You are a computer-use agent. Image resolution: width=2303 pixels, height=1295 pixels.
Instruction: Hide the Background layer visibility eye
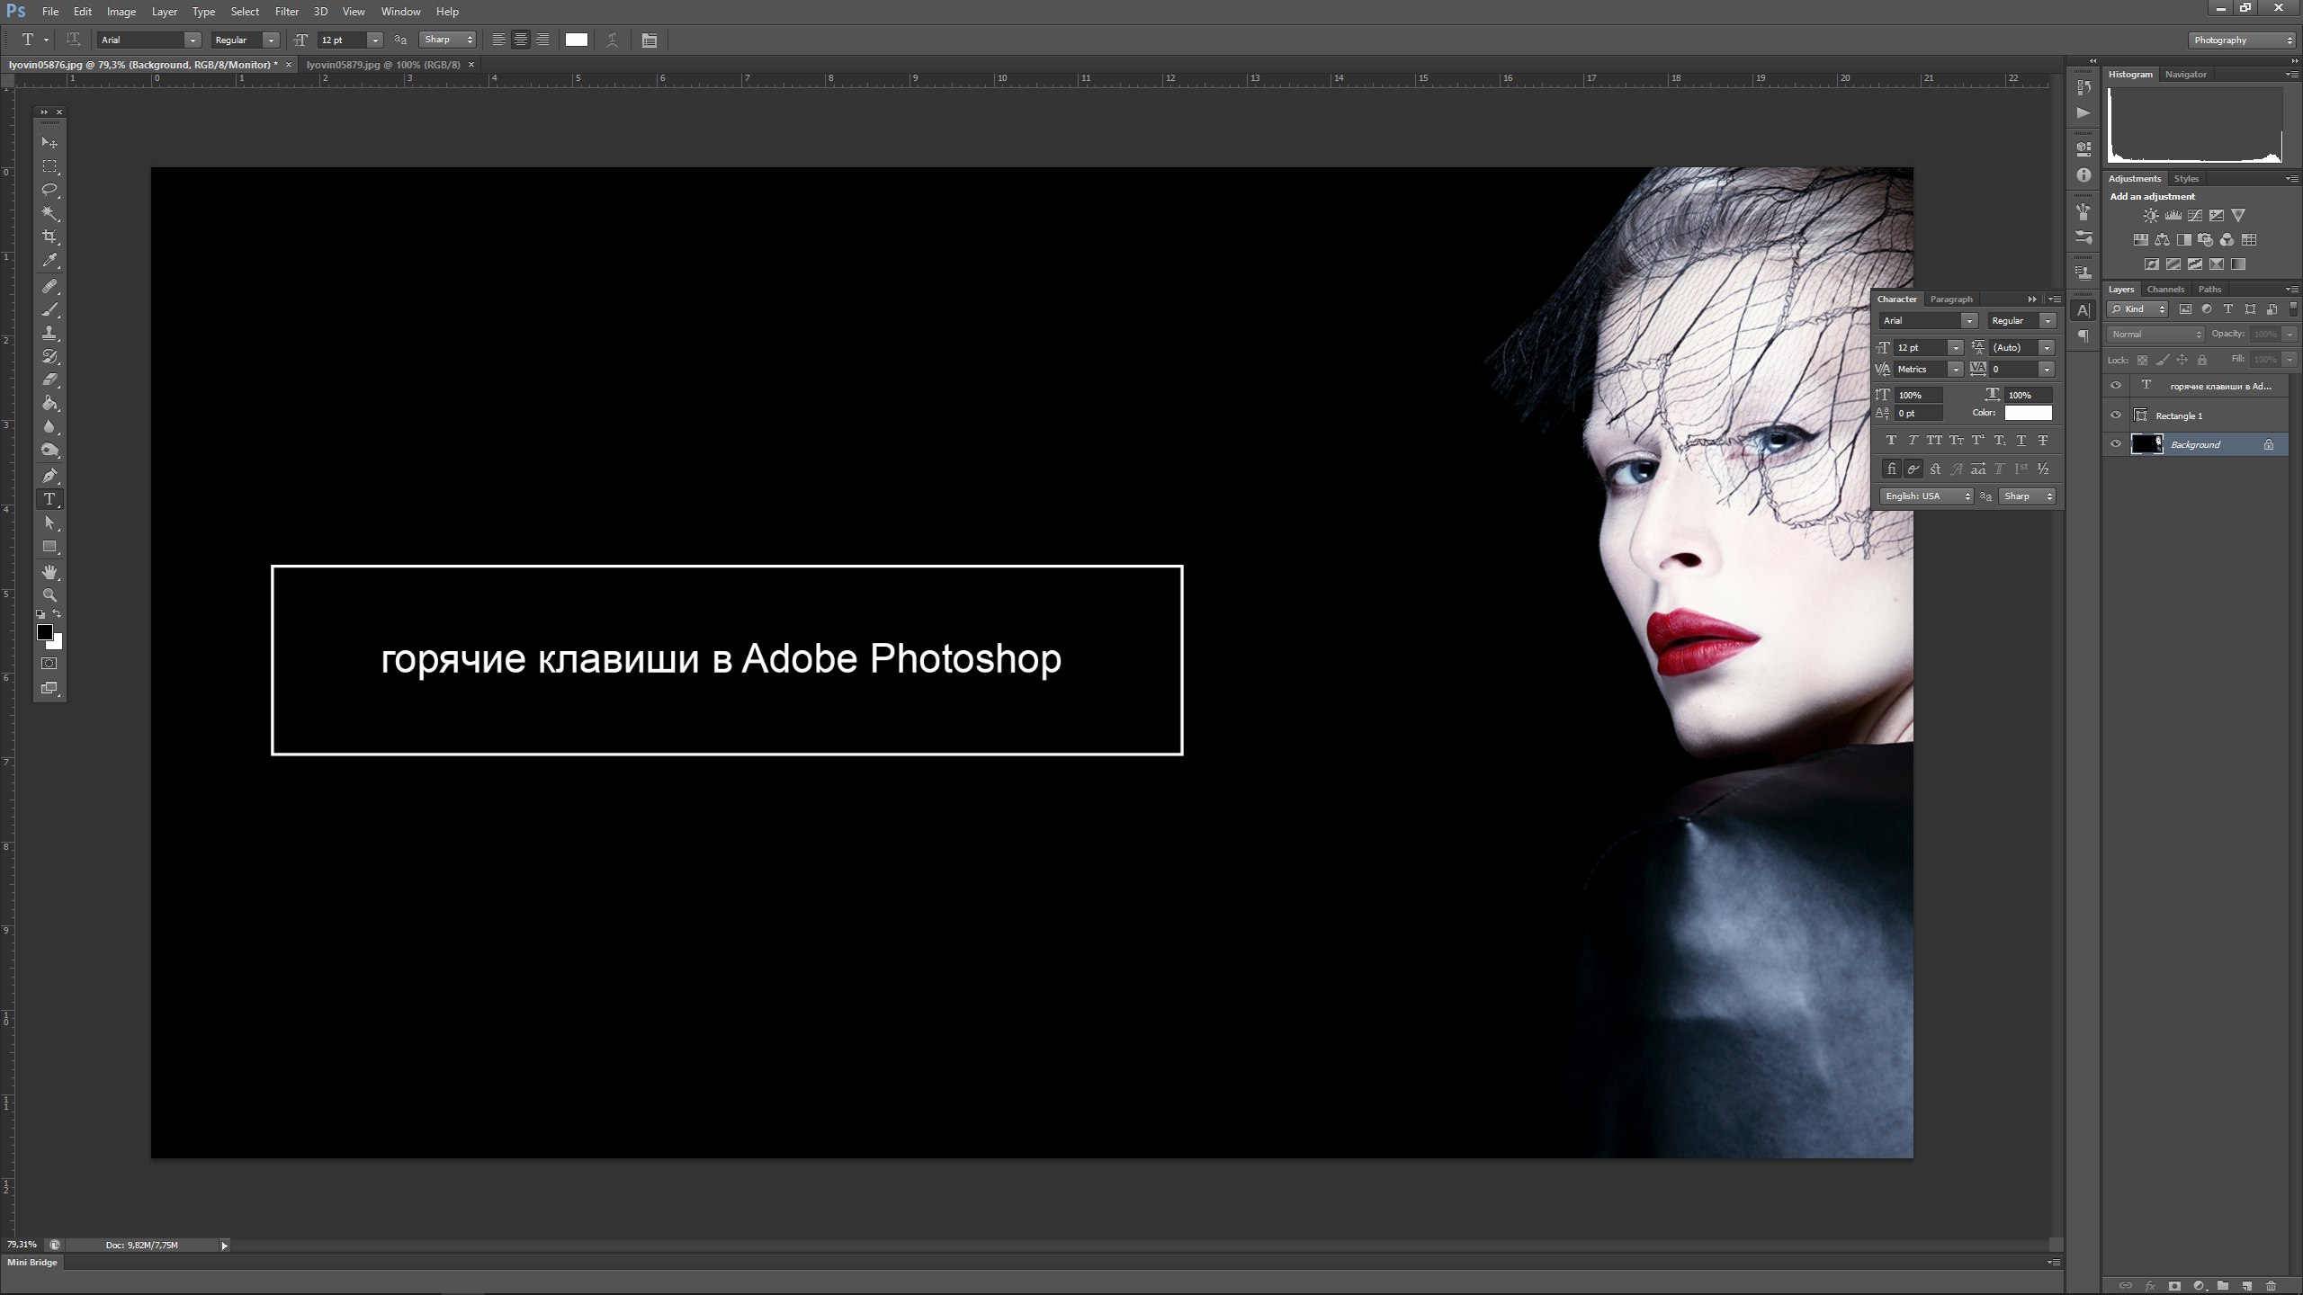[x=2116, y=444]
